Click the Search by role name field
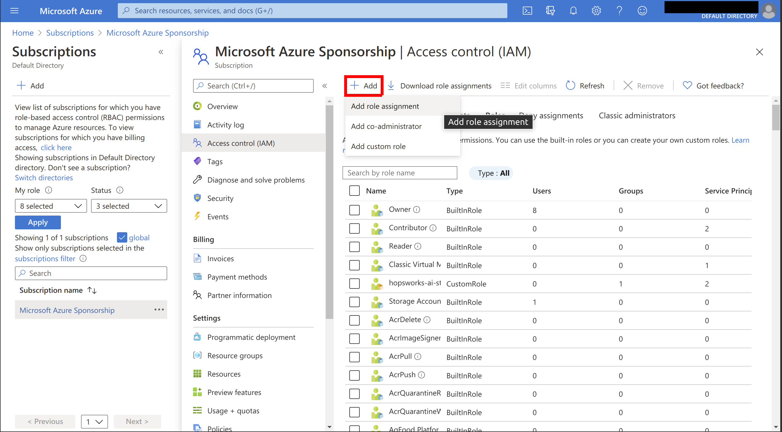The height and width of the screenshot is (432, 782). pos(400,173)
